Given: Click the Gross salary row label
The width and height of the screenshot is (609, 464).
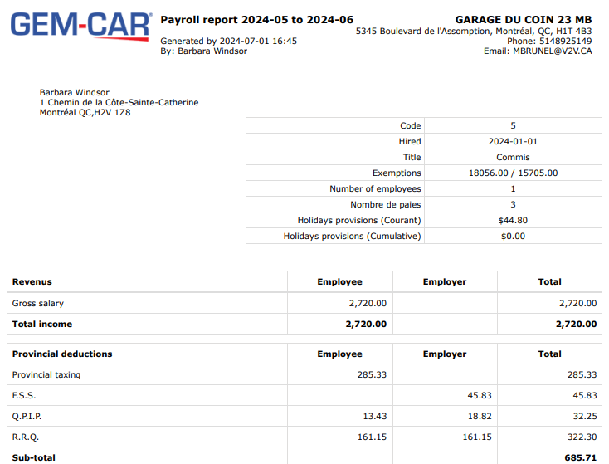Looking at the screenshot, I should pyautogui.click(x=38, y=304).
